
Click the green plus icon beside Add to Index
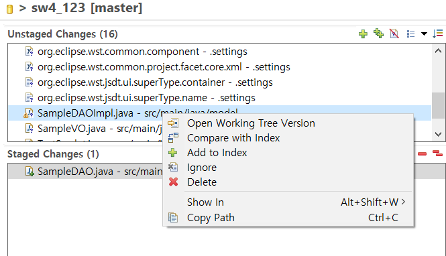172,153
